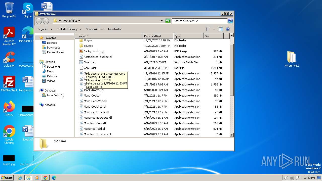Select the Sounds folder
This screenshot has height=181, width=322.
coord(88,46)
